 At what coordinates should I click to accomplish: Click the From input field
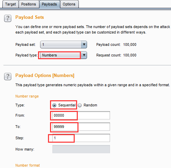click(x=81, y=115)
